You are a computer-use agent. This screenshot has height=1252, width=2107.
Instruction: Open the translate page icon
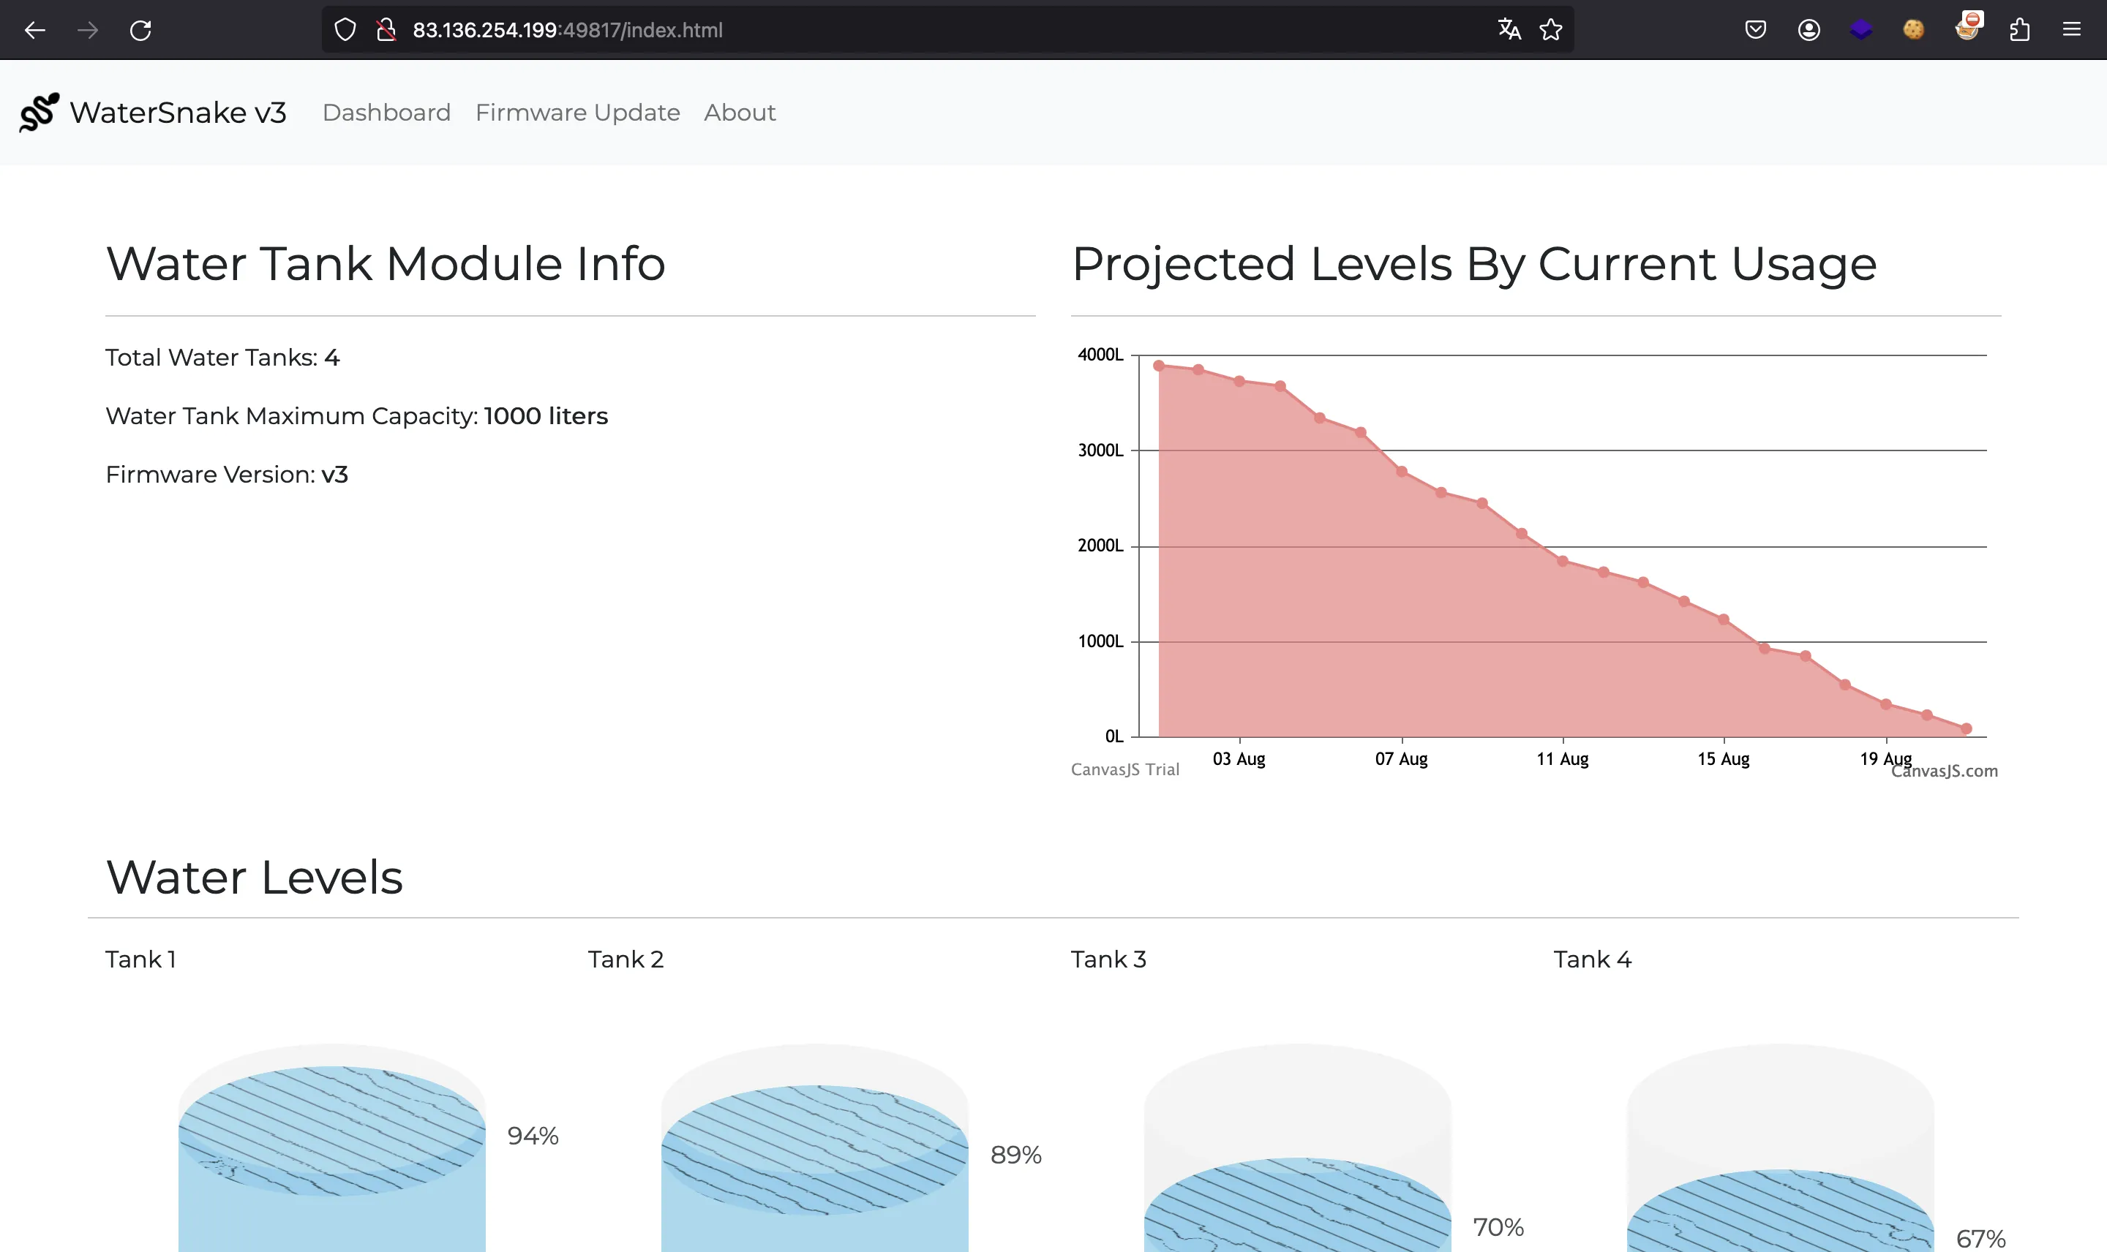coord(1509,29)
